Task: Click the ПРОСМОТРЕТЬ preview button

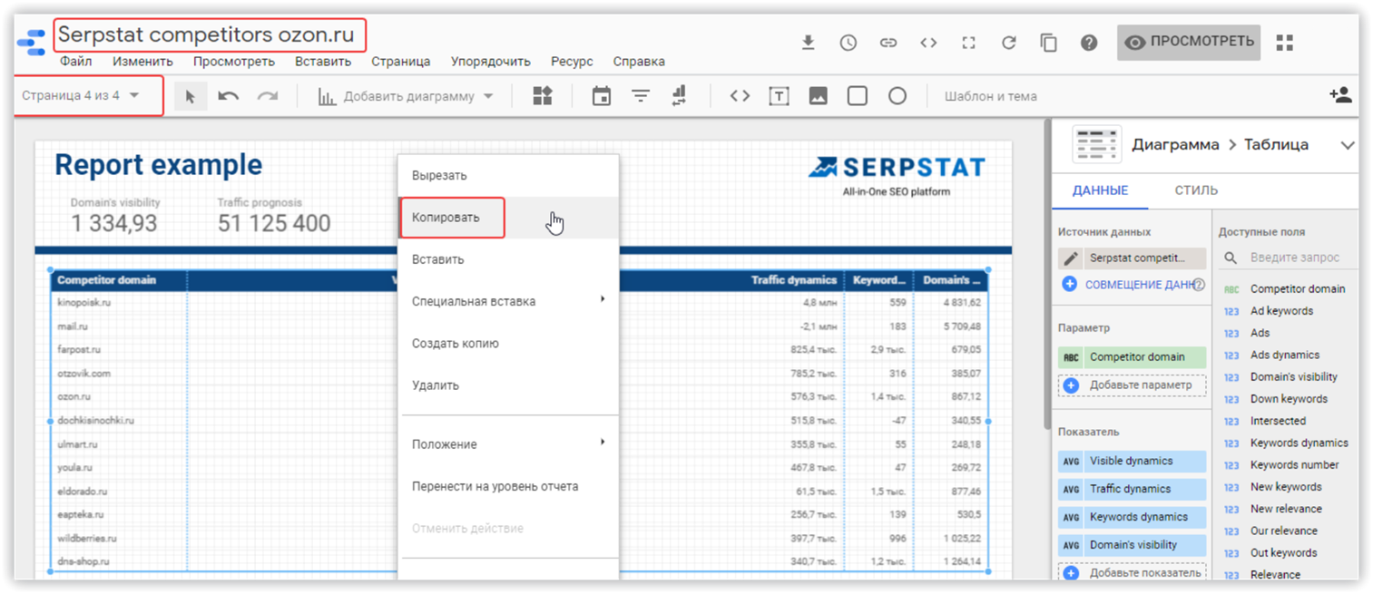Action: tap(1189, 42)
